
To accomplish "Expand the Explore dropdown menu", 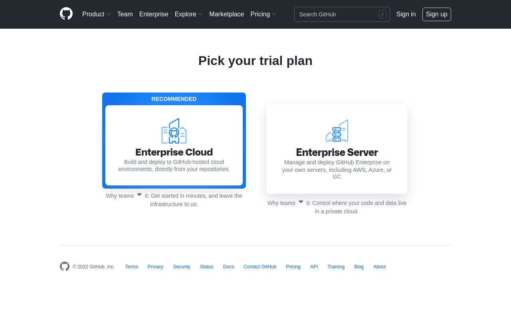I will point(188,14).
